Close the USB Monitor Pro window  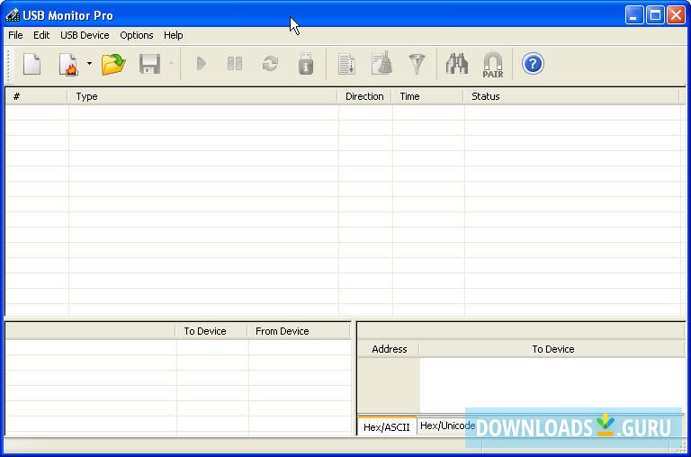coord(676,15)
